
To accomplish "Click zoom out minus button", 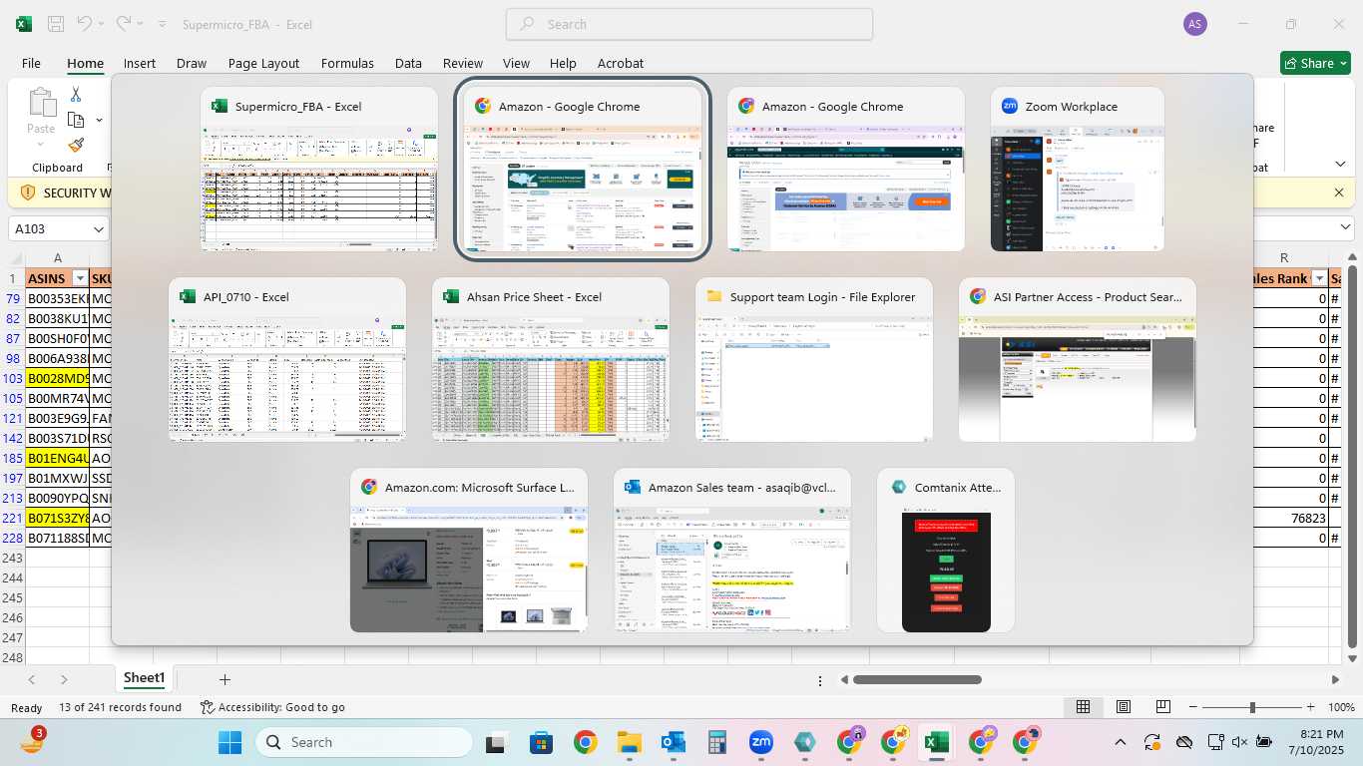I will [x=1192, y=707].
